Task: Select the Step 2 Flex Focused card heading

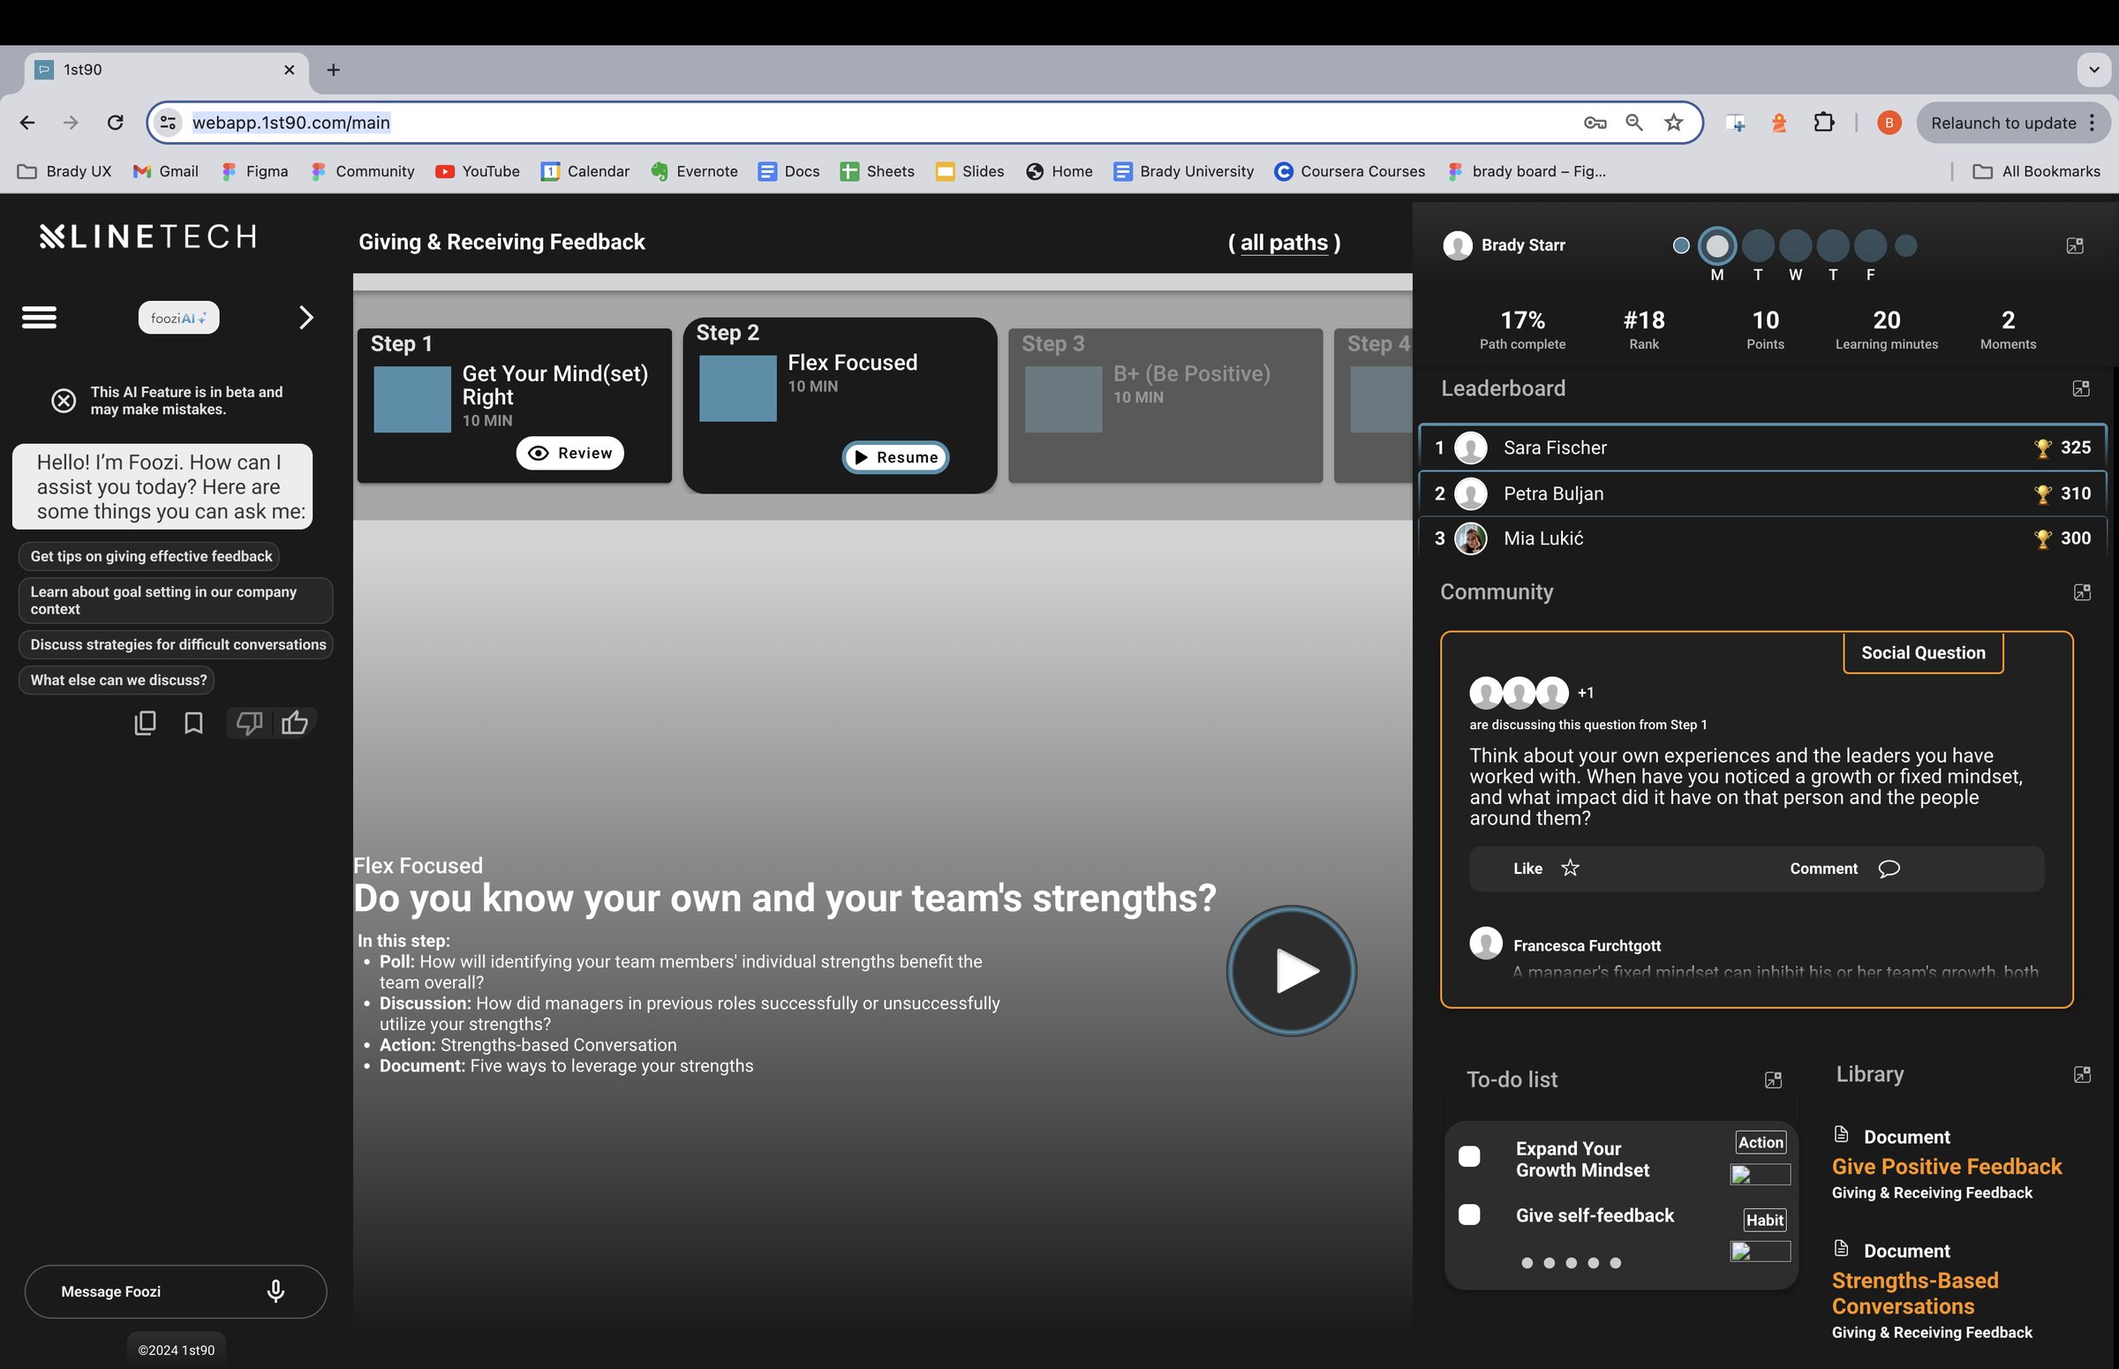Action: tap(852, 363)
